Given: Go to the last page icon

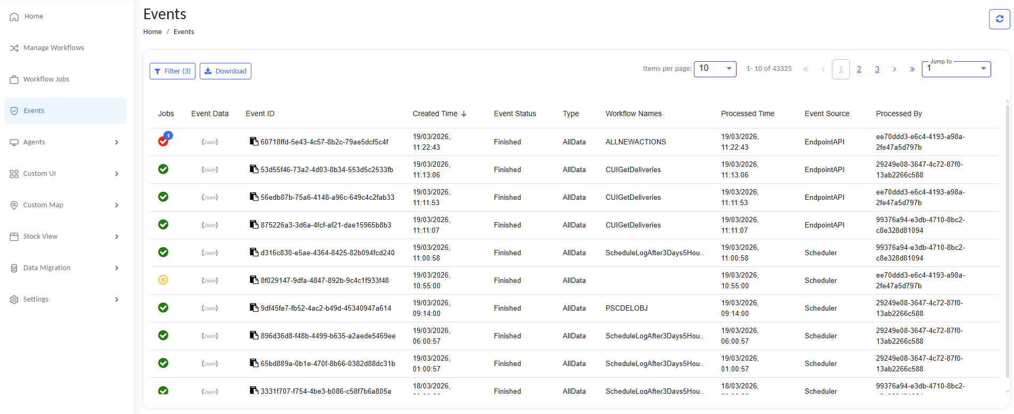Looking at the screenshot, I should [912, 69].
